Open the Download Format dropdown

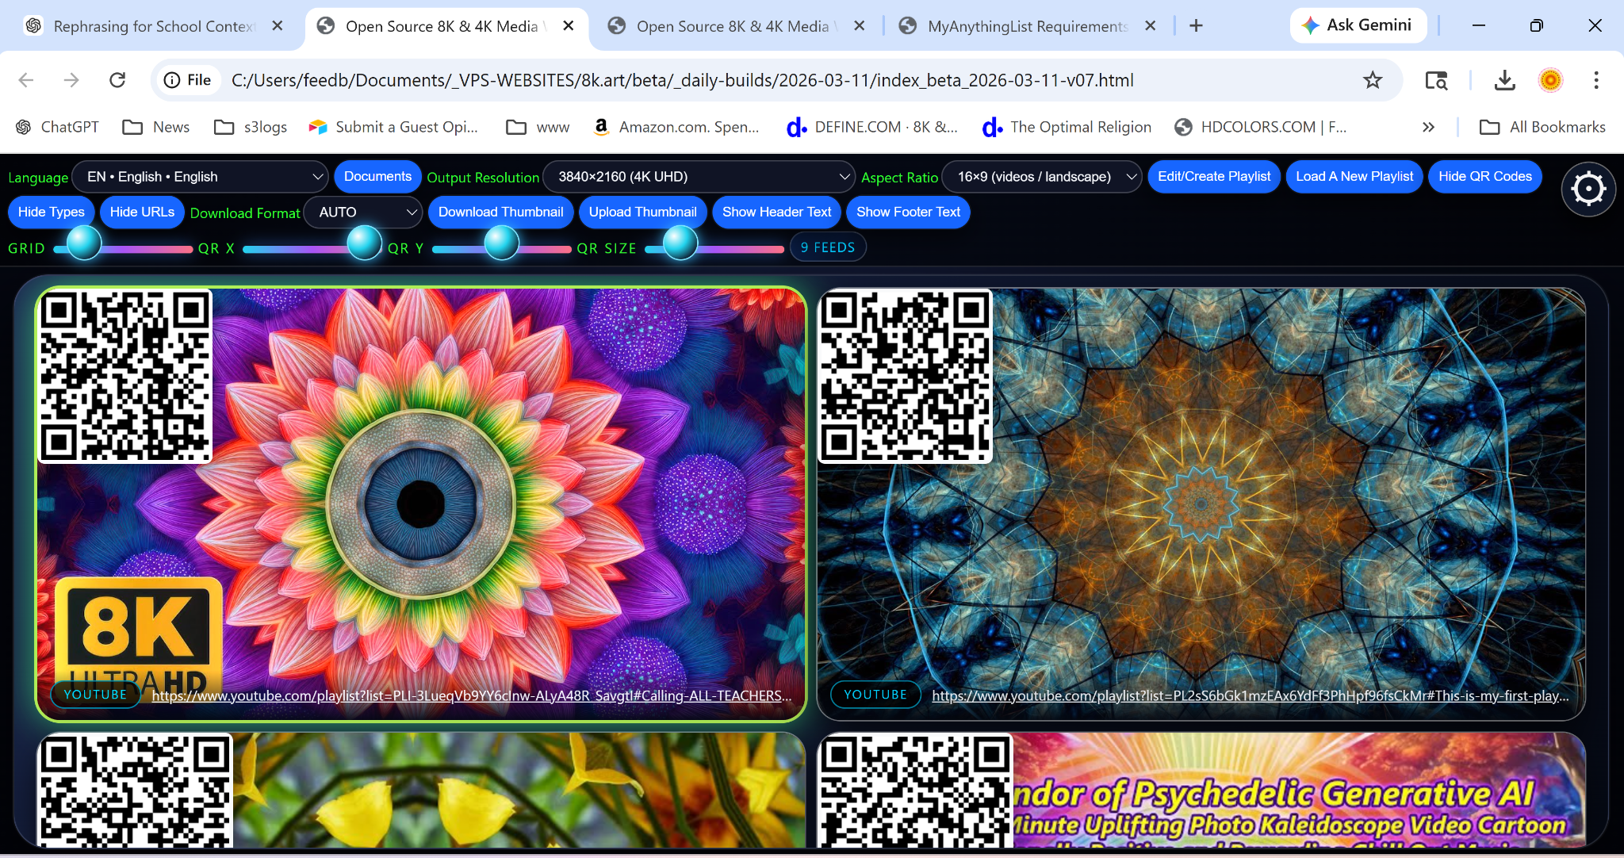[364, 213]
